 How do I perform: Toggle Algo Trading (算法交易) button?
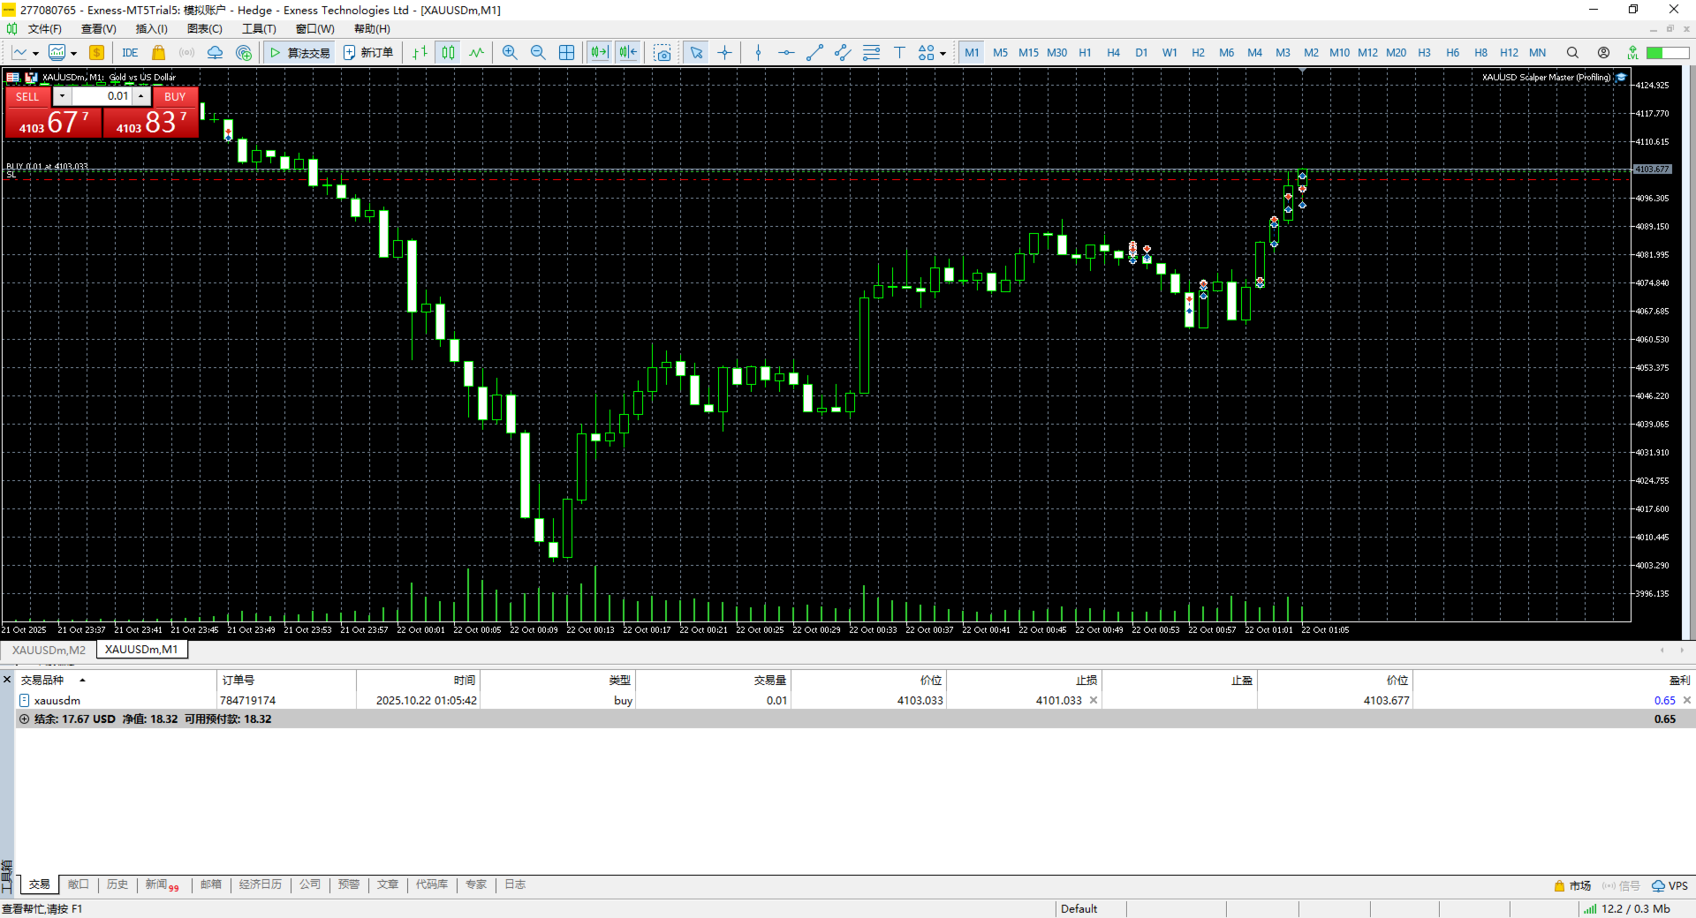300,53
